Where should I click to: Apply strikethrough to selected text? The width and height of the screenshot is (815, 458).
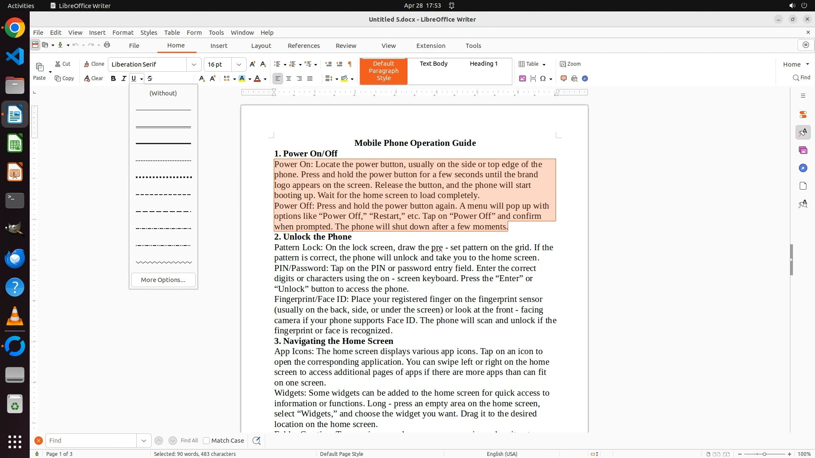pos(150,78)
